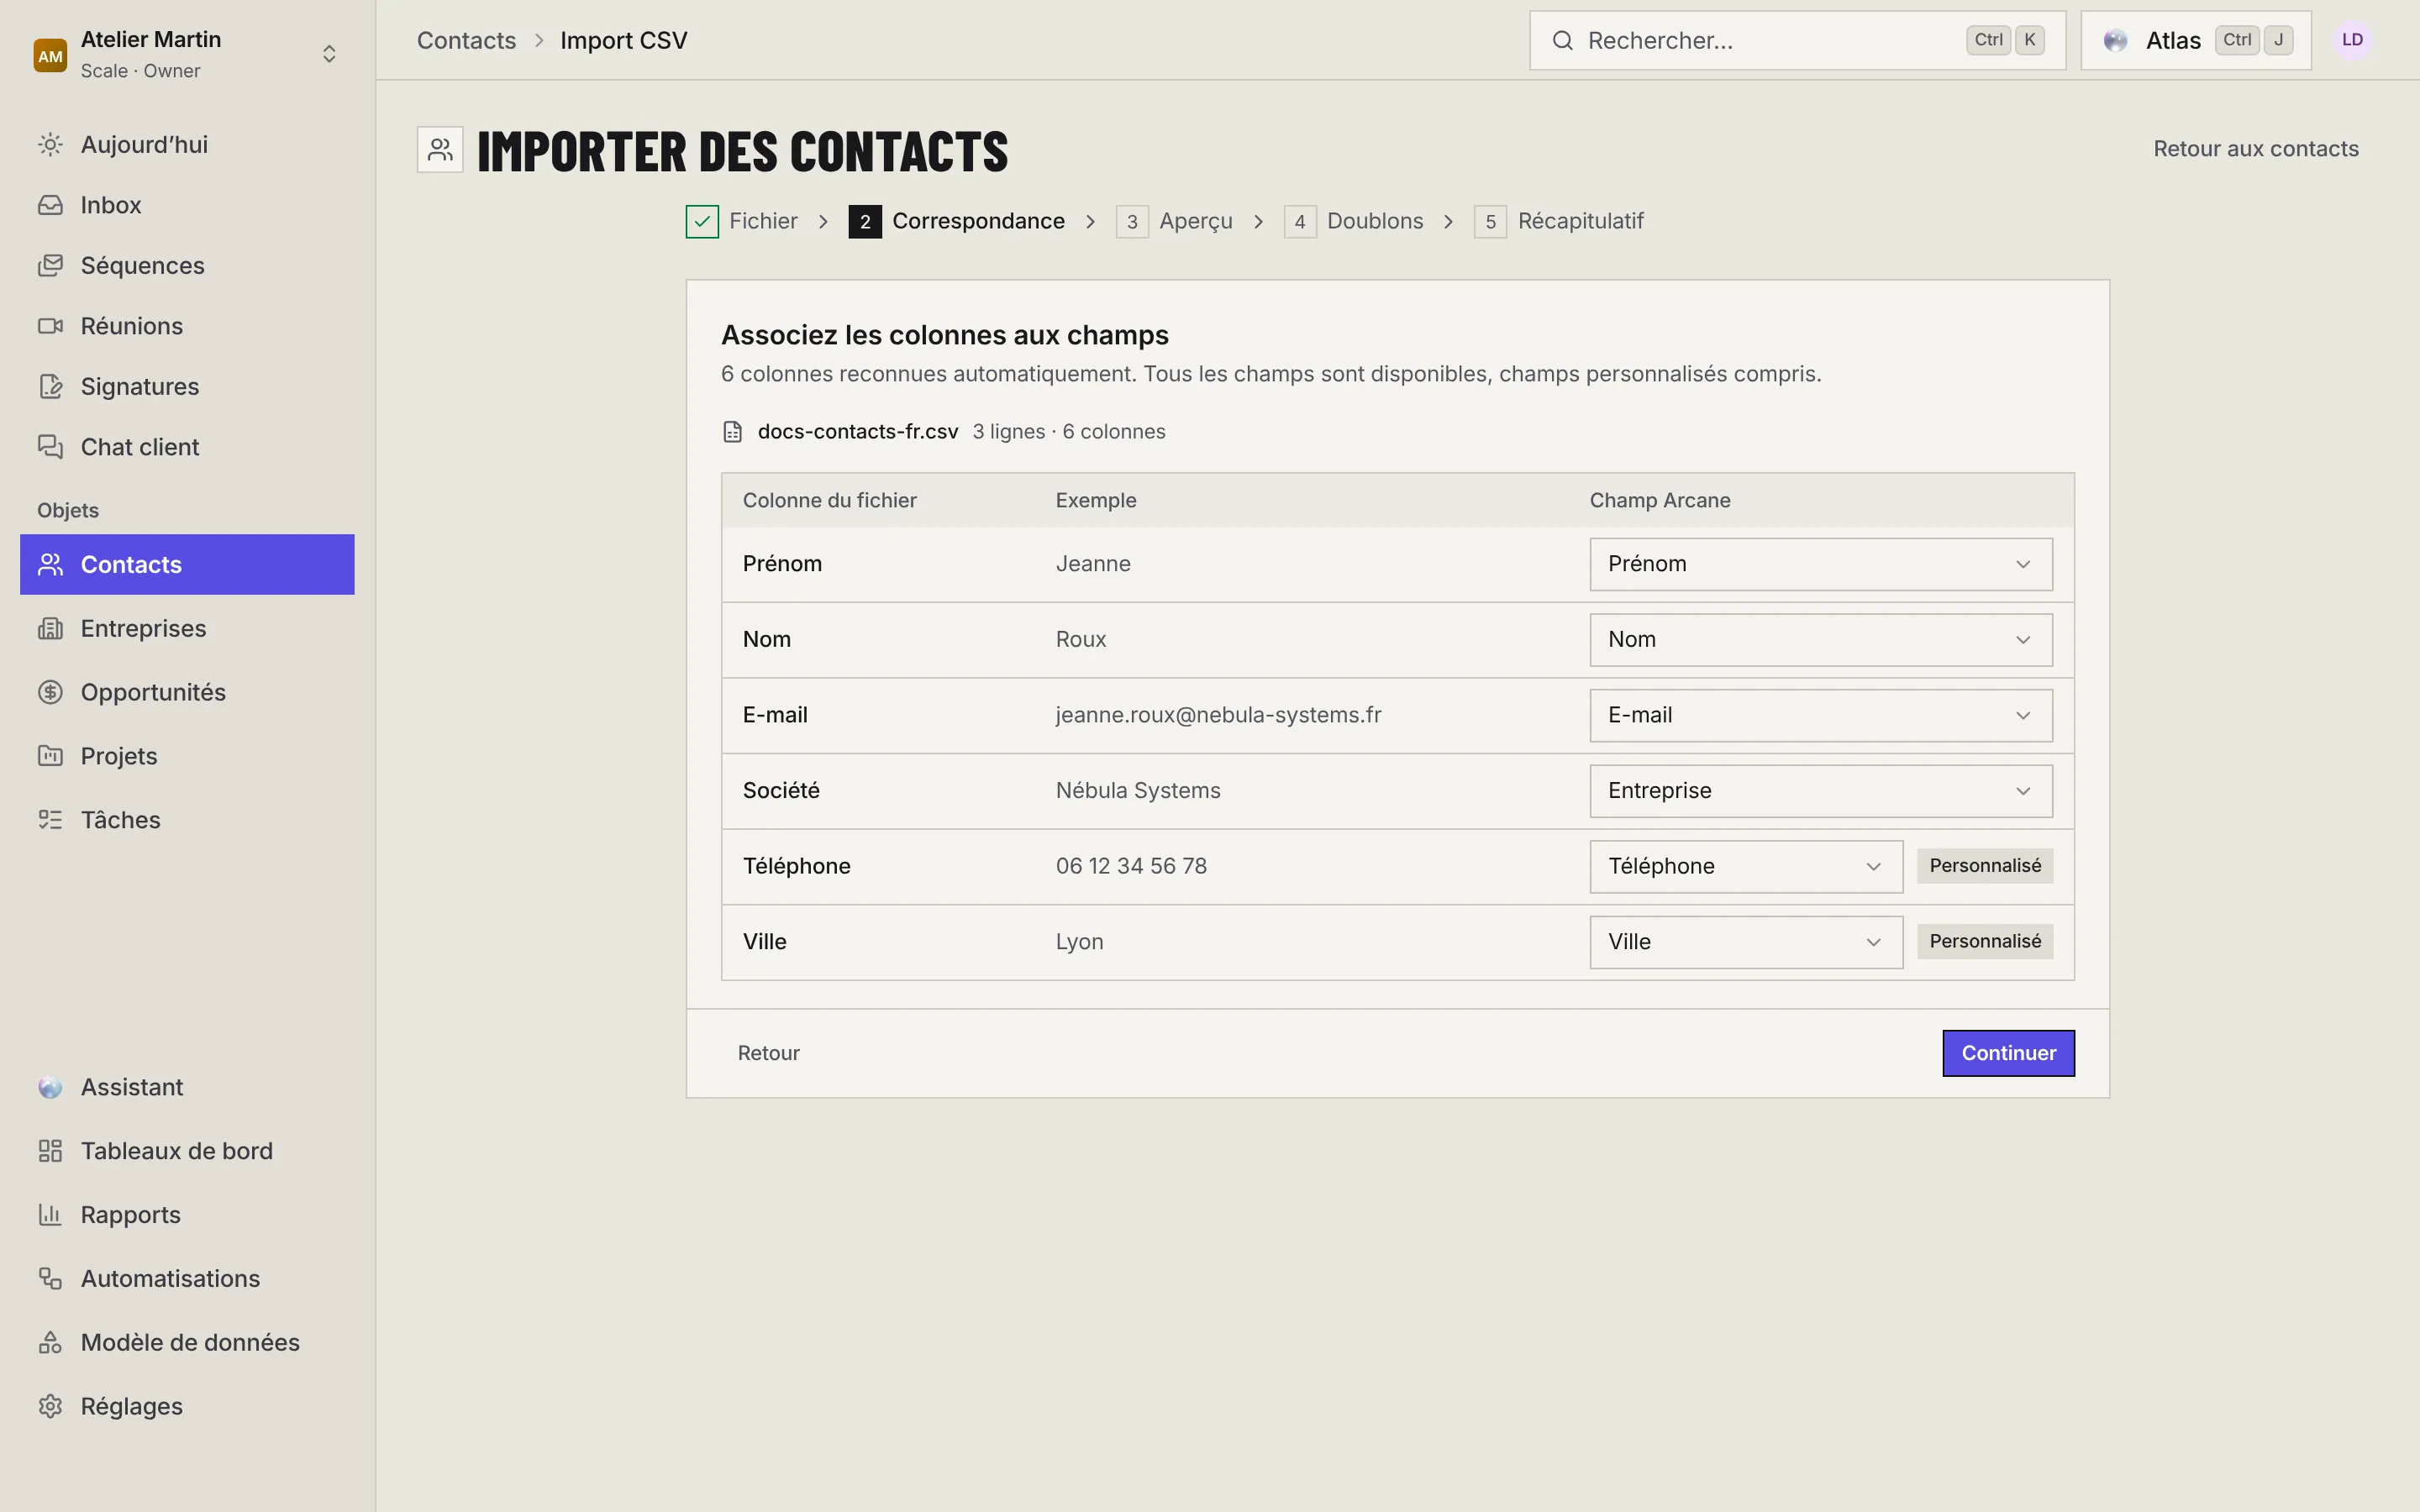Click the Rapports bar chart icon
This screenshot has width=2420, height=1512.
pos(50,1215)
